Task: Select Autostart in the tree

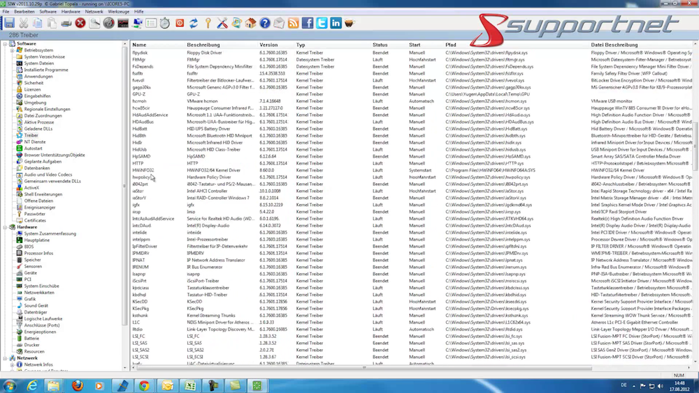Action: (x=33, y=149)
